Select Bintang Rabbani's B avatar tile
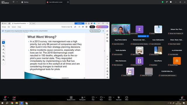The width and height of the screenshot is (187, 105). point(139,61)
